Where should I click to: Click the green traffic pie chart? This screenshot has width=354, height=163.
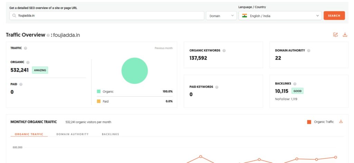coord(134,71)
